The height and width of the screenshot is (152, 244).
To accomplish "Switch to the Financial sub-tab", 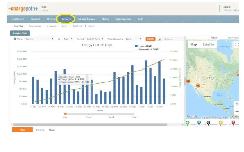I will point(52,26).
